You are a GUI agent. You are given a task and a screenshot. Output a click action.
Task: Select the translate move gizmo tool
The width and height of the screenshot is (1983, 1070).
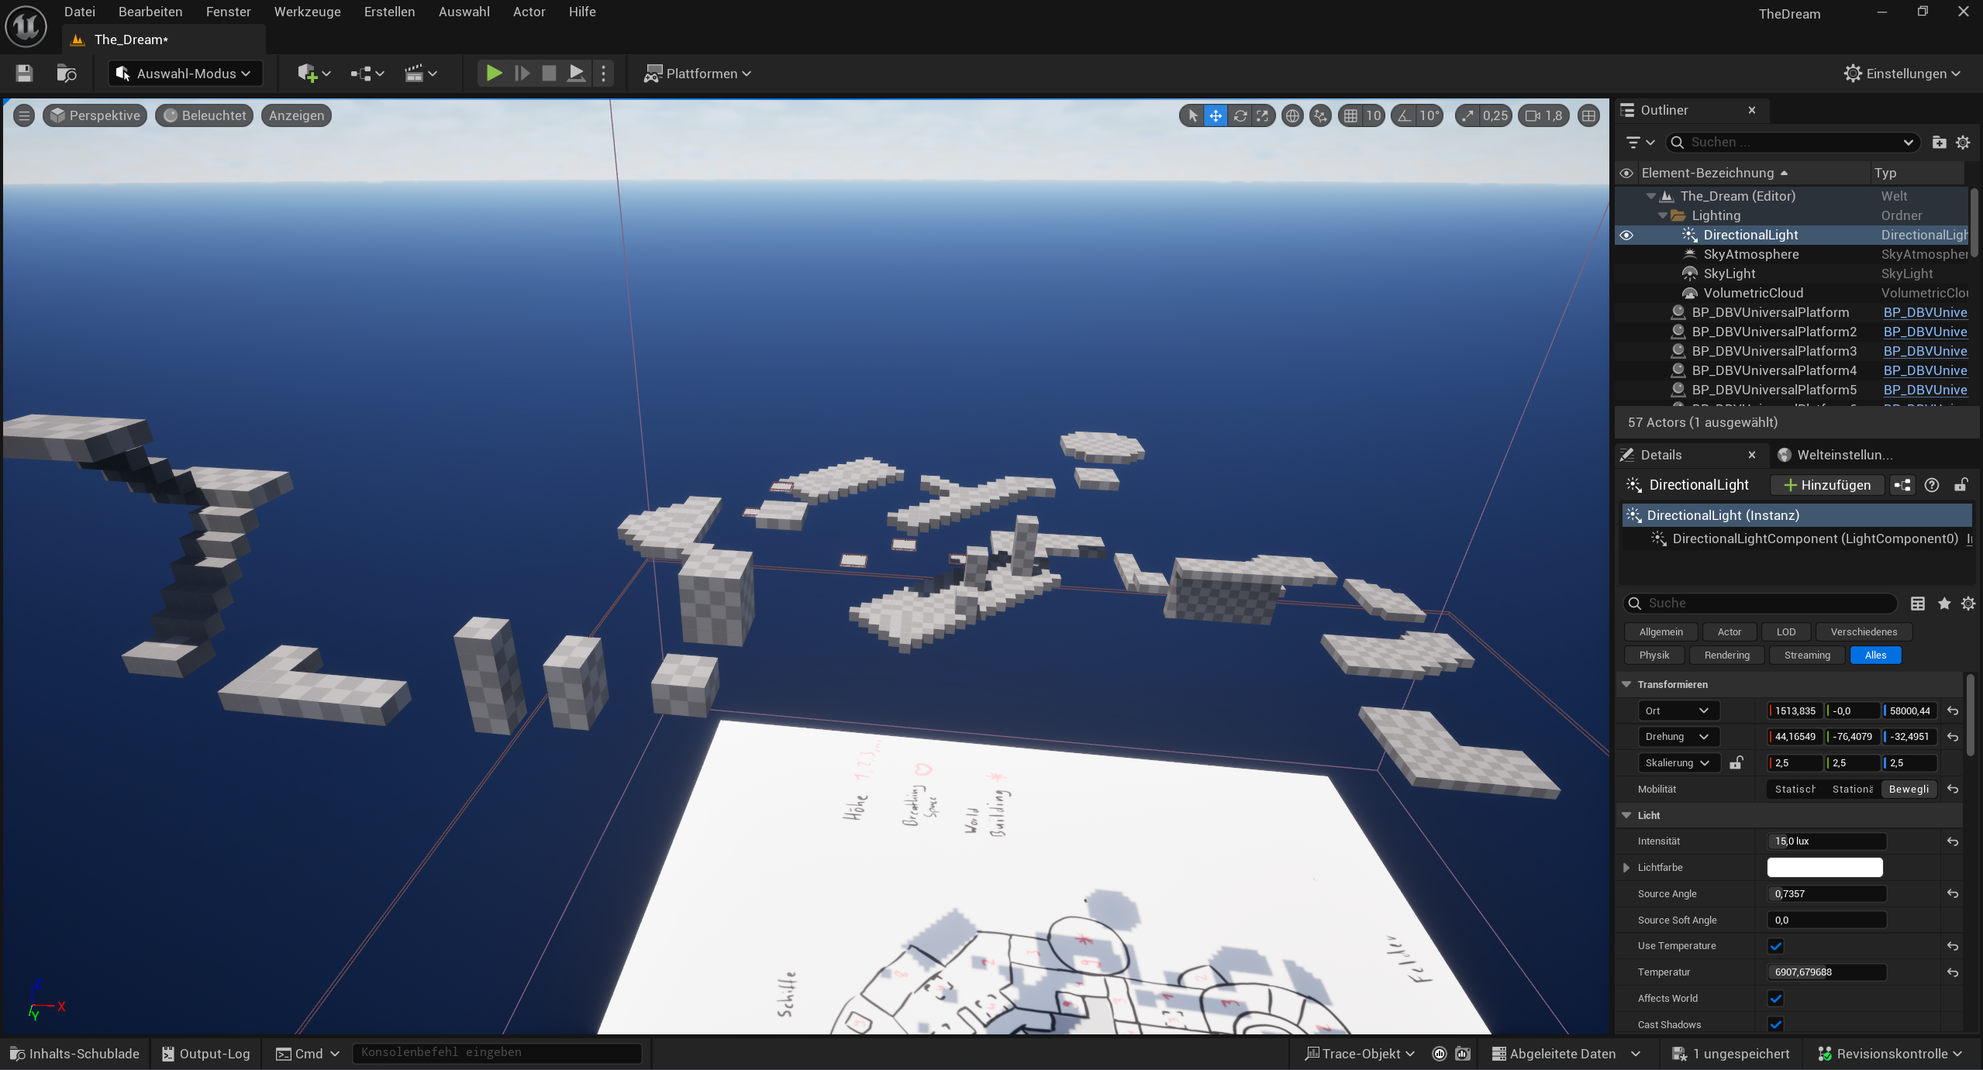click(1216, 115)
